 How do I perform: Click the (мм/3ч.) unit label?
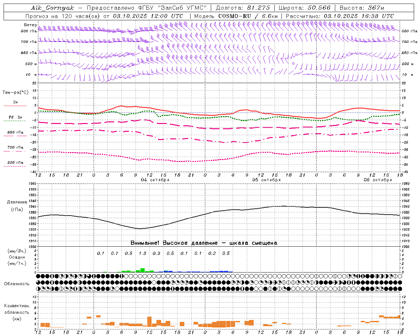click(x=17, y=251)
